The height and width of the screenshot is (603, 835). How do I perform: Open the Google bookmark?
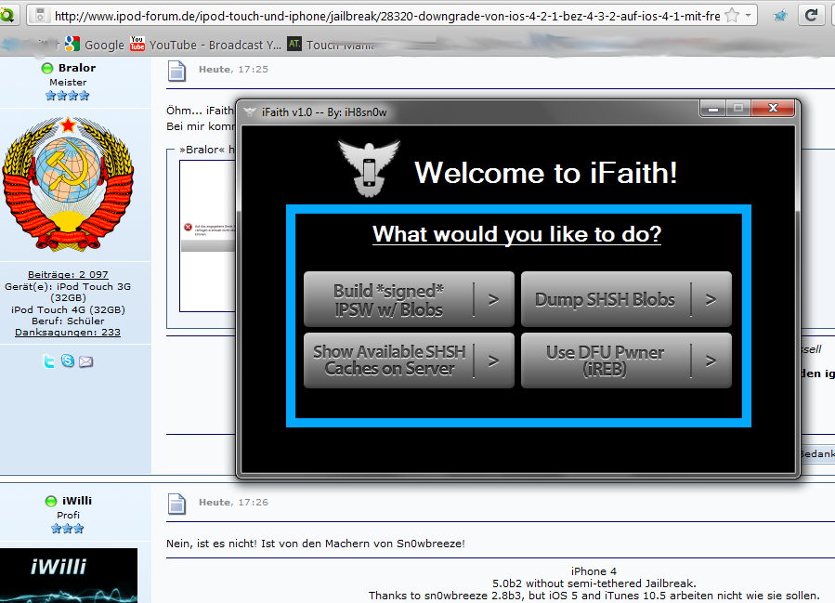click(x=95, y=45)
